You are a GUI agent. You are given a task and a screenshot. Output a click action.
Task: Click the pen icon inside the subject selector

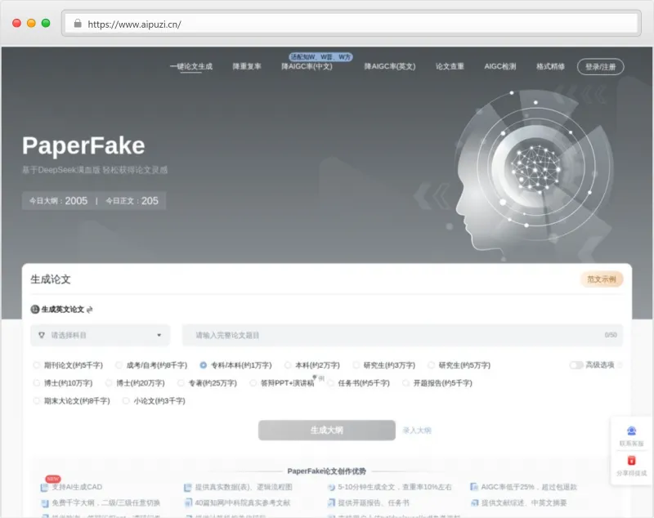(41, 335)
